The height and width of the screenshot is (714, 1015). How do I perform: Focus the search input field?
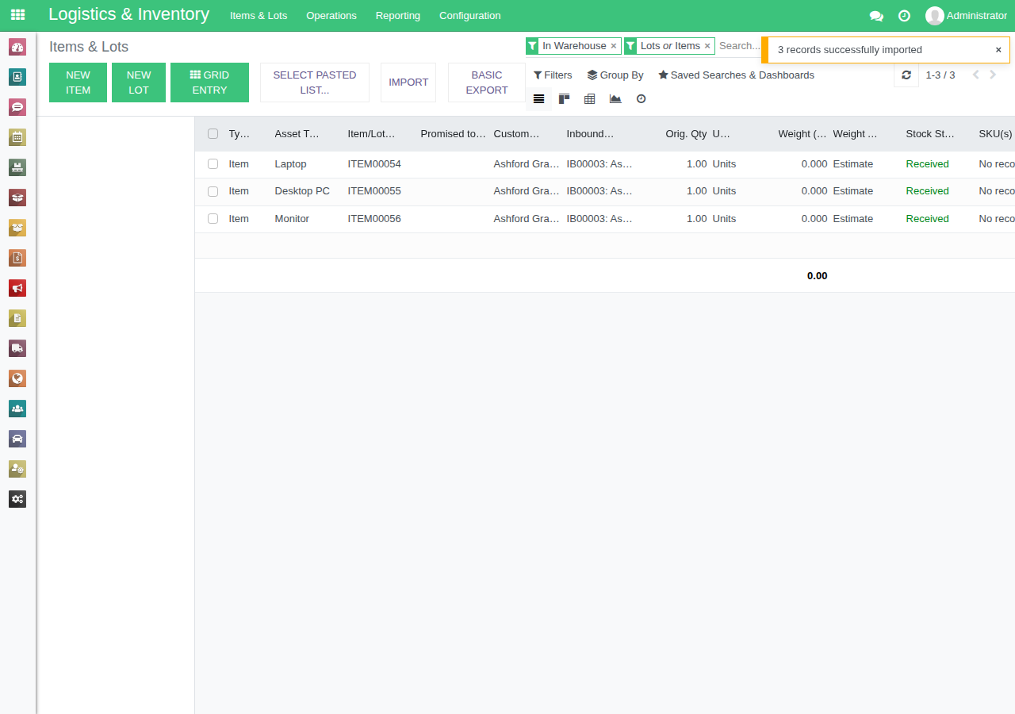click(739, 46)
